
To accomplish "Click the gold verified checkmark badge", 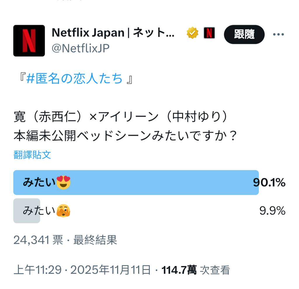I will (x=192, y=33).
